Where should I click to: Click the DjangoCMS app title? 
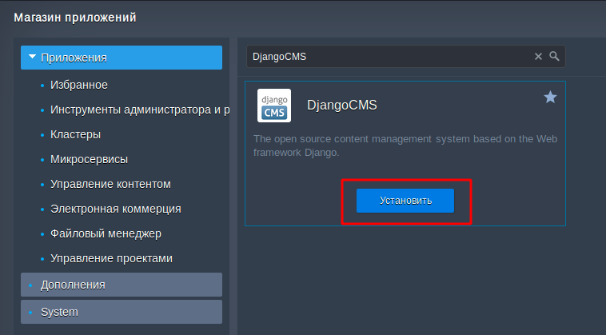click(x=341, y=105)
